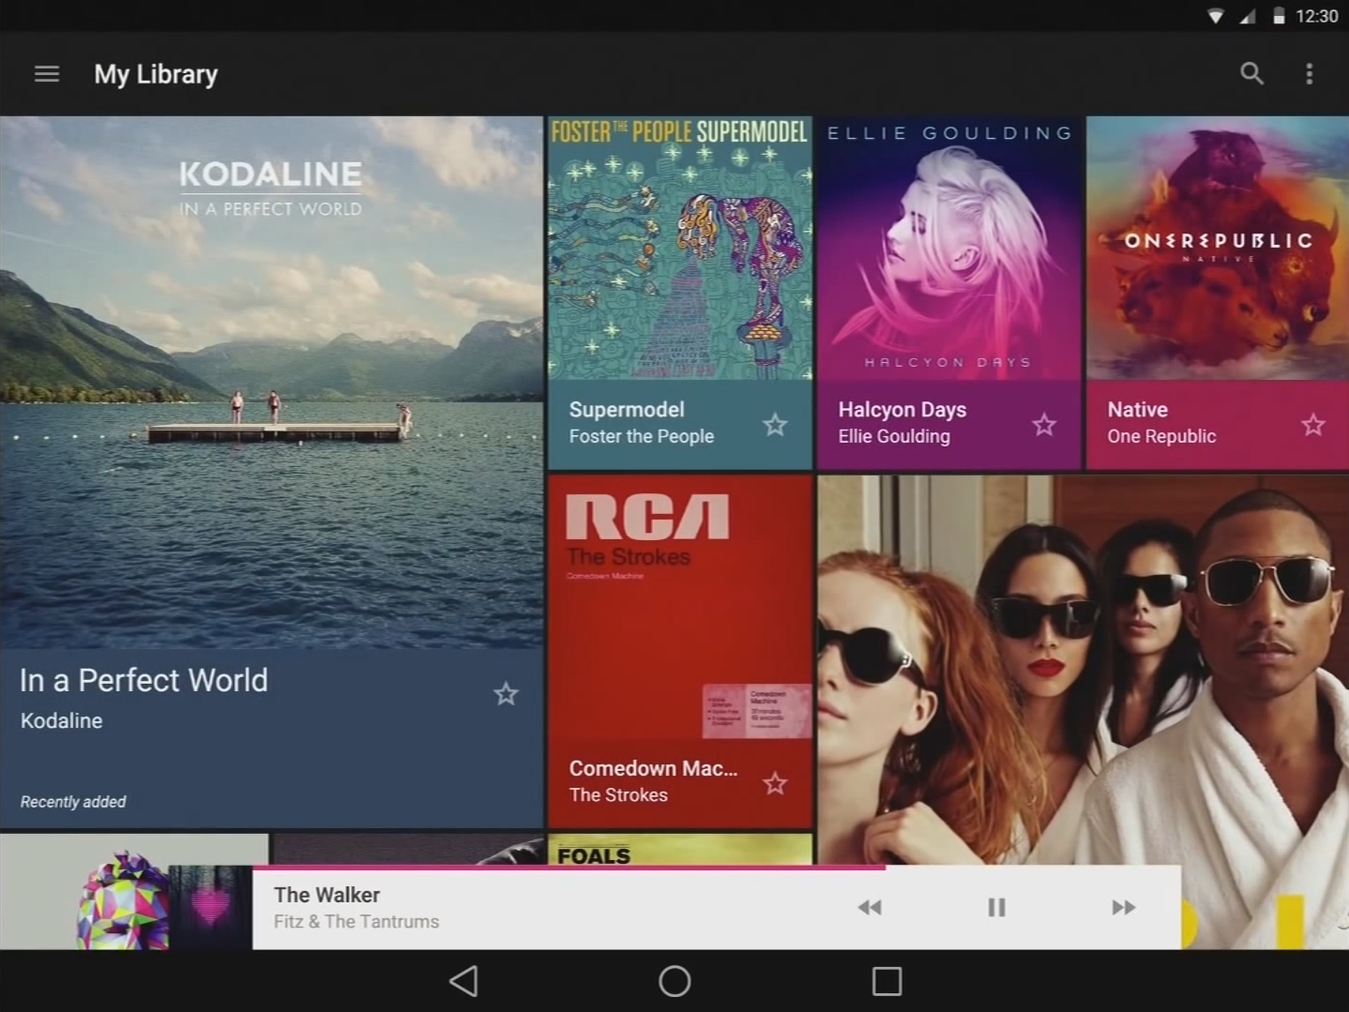Star the Comedown Machine album
Image resolution: width=1349 pixels, height=1012 pixels.
775,783
